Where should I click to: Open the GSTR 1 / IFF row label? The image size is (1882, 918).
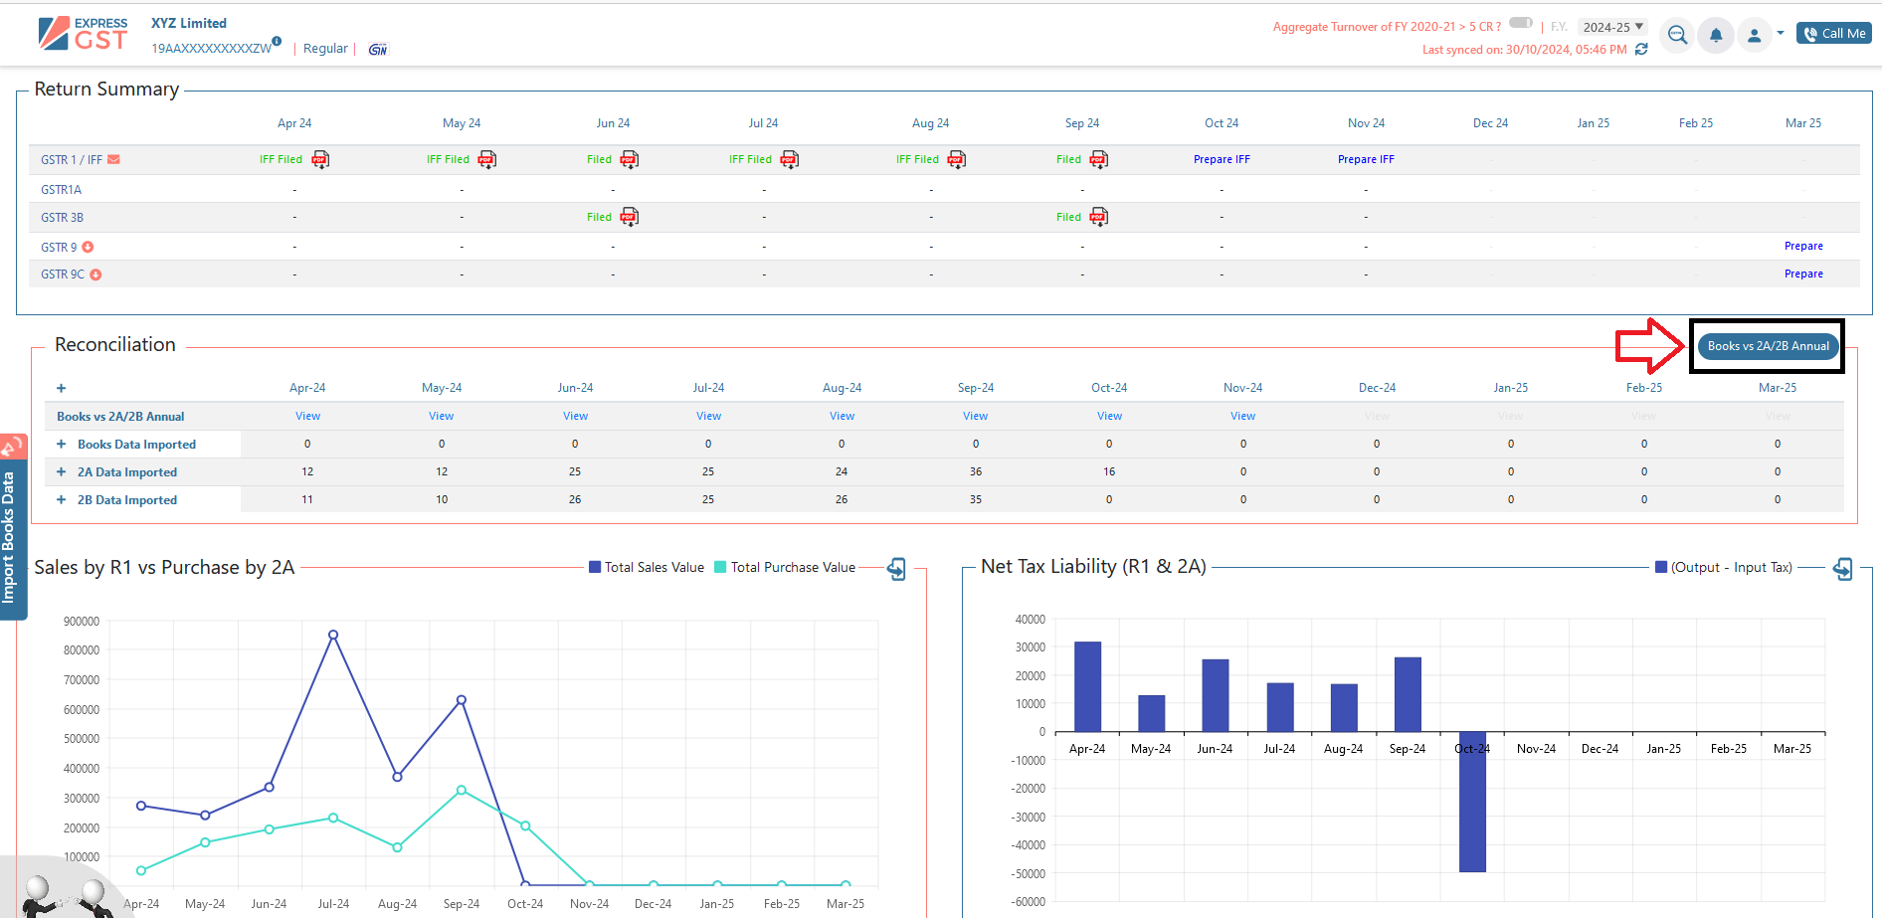coord(72,159)
